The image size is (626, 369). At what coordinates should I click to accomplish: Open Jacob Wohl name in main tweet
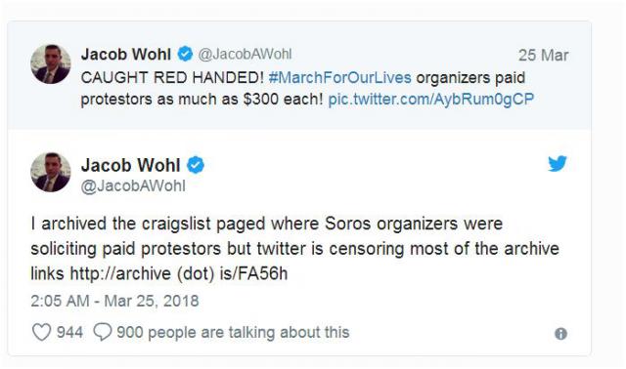point(130,165)
